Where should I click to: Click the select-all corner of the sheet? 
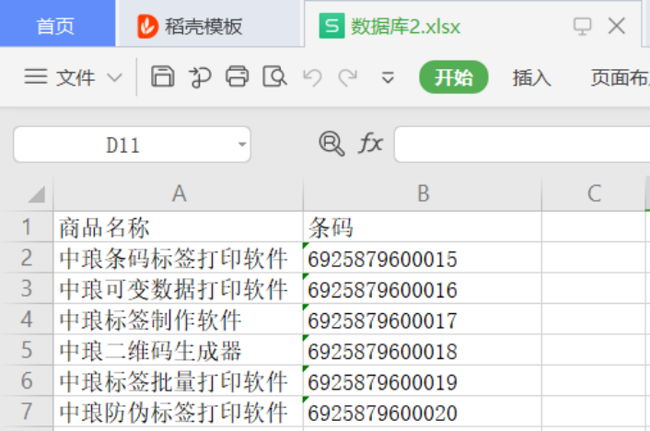pyautogui.click(x=35, y=194)
